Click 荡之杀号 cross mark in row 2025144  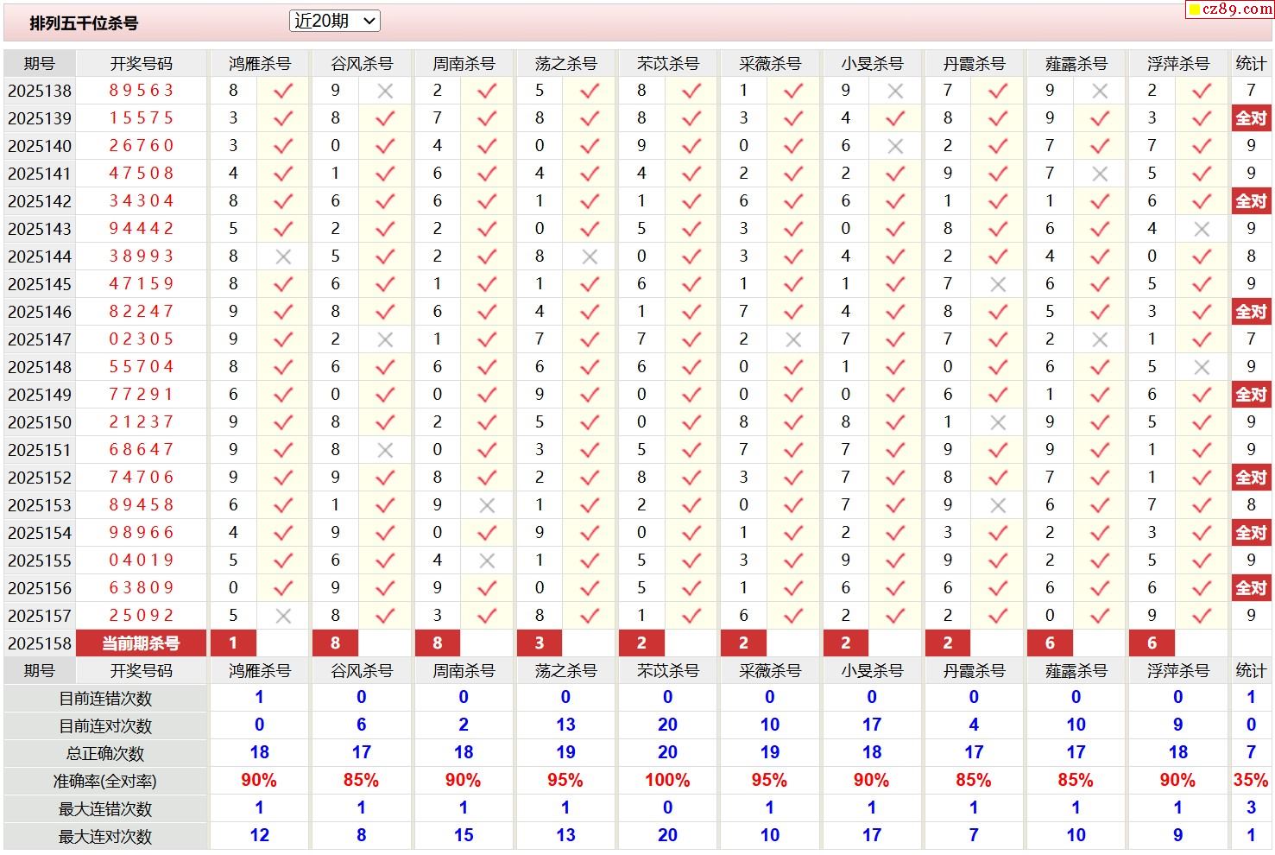tap(590, 256)
